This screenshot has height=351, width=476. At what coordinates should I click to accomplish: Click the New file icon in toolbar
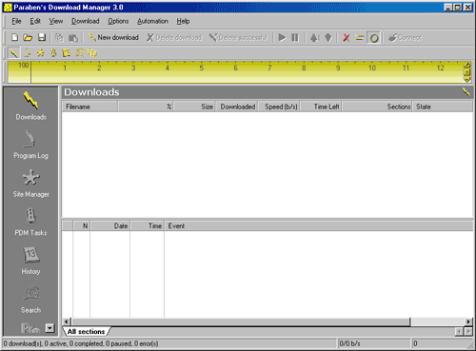coord(14,37)
